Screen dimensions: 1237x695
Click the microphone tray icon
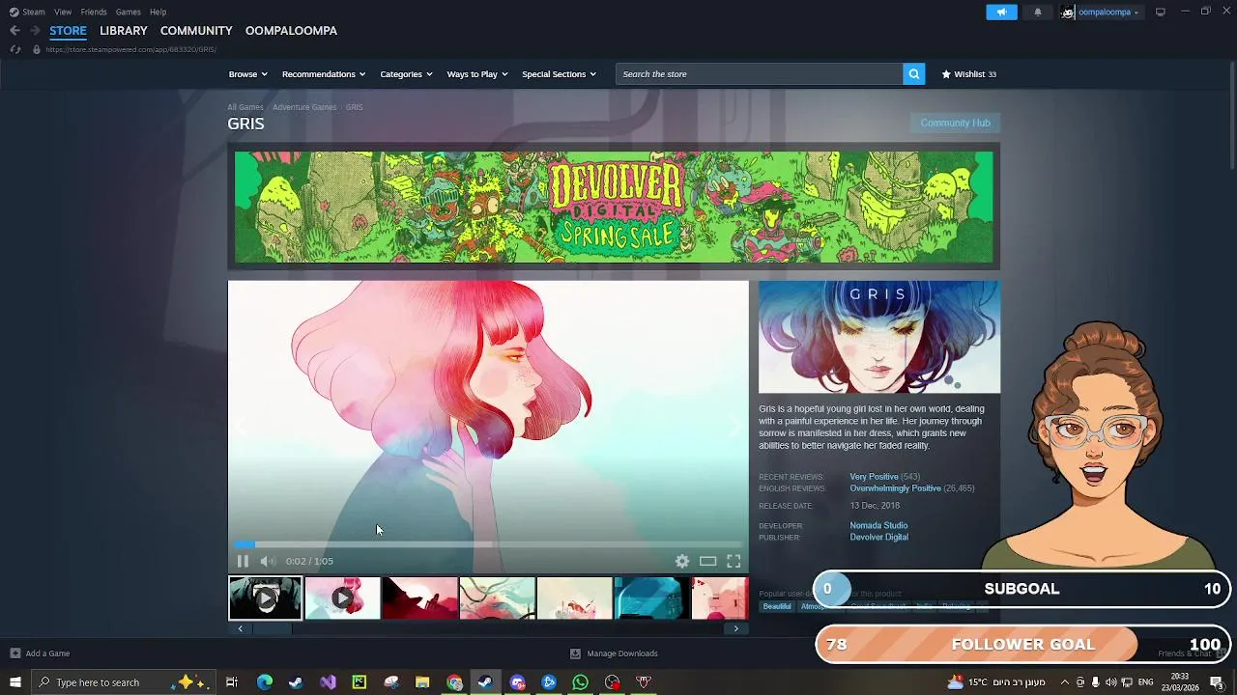pyautogui.click(x=1095, y=682)
